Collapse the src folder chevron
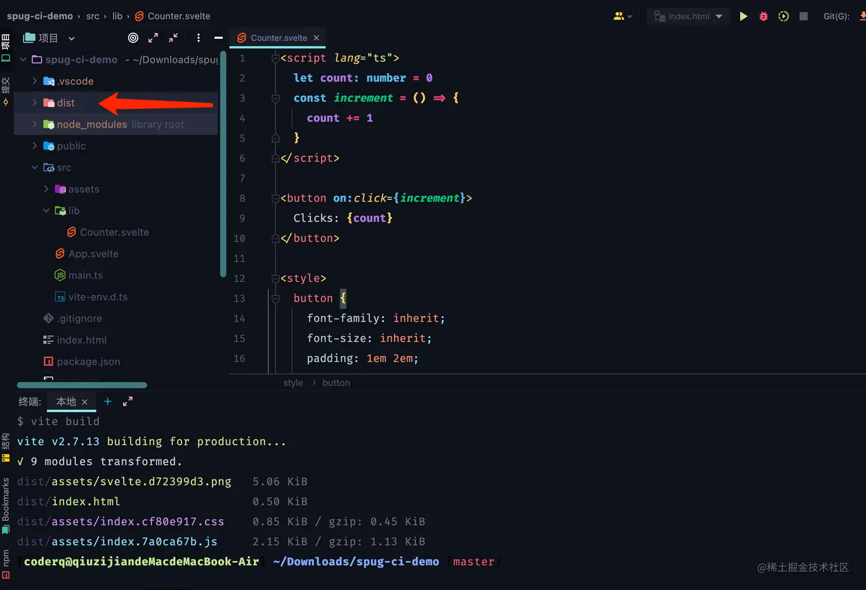Image resolution: width=866 pixels, height=590 pixels. pyautogui.click(x=34, y=167)
